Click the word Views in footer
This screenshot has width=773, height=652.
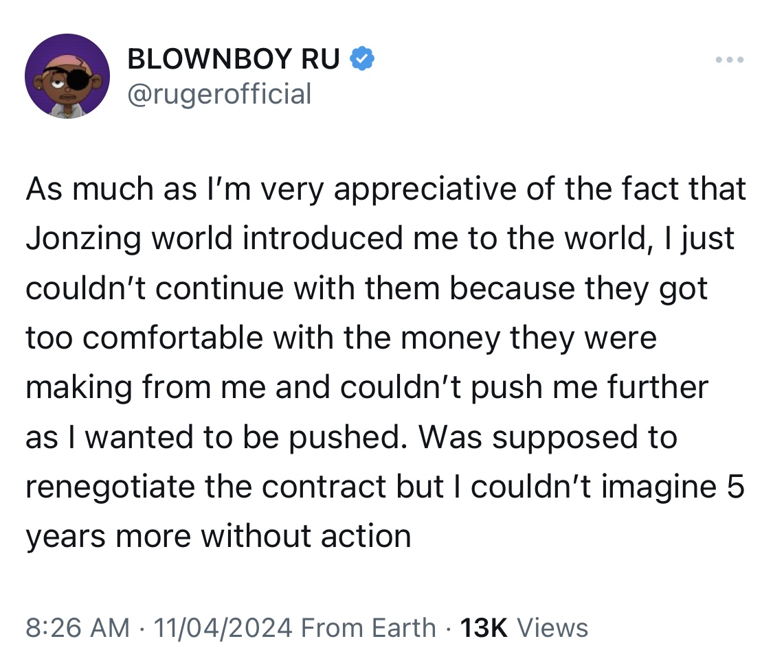coord(552,628)
